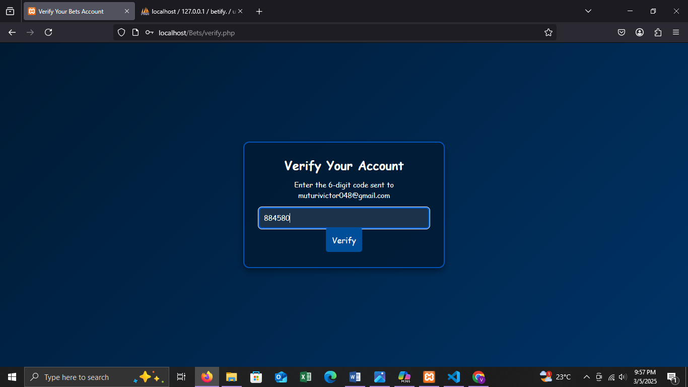Image resolution: width=688 pixels, height=387 pixels.
Task: Open File Explorer from the taskbar
Action: click(x=232, y=377)
